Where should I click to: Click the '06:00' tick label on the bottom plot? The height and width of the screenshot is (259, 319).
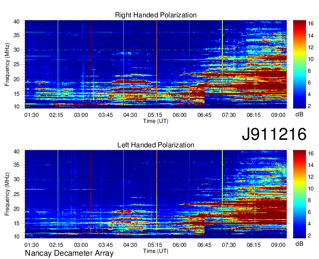coord(179,245)
